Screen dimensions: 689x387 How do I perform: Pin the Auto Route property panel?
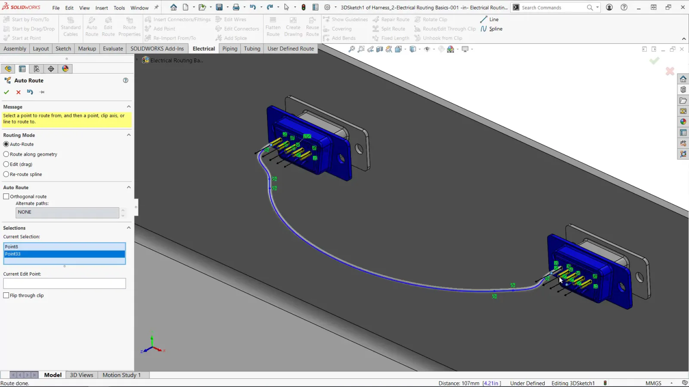point(42,92)
